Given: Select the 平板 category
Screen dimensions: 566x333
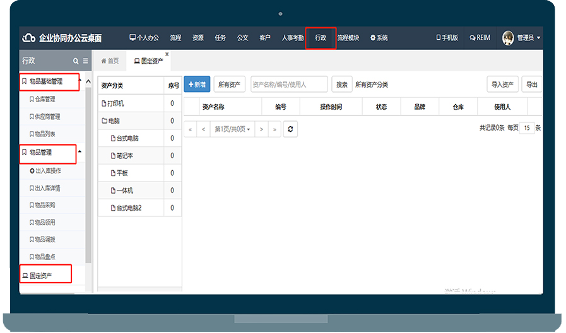Looking at the screenshot, I should pos(119,173).
